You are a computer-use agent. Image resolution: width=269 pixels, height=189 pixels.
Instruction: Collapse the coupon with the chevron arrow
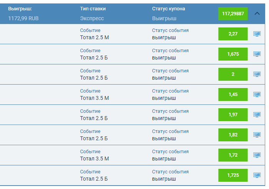tap(257, 13)
